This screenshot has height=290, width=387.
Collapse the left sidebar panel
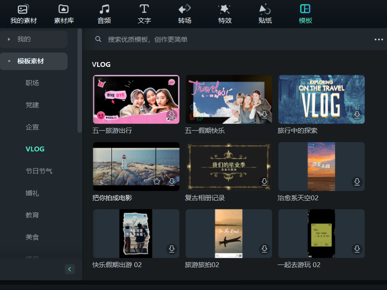pyautogui.click(x=70, y=269)
